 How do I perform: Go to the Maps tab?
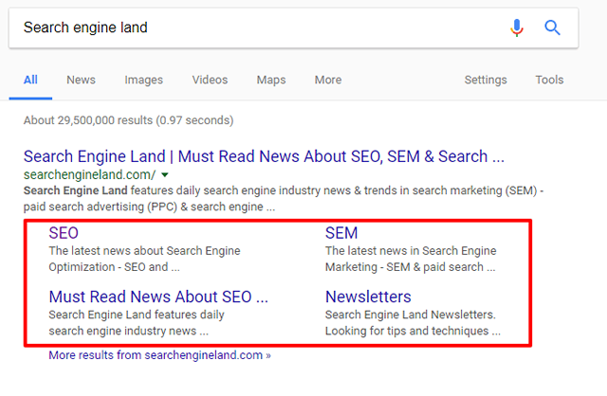point(271,80)
